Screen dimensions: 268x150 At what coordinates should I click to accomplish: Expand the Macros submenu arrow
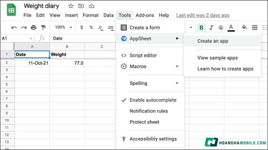177,66
